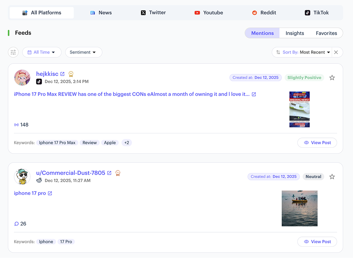
Task: Star u/Commercial-Dust-7805's post
Action: click(332, 176)
